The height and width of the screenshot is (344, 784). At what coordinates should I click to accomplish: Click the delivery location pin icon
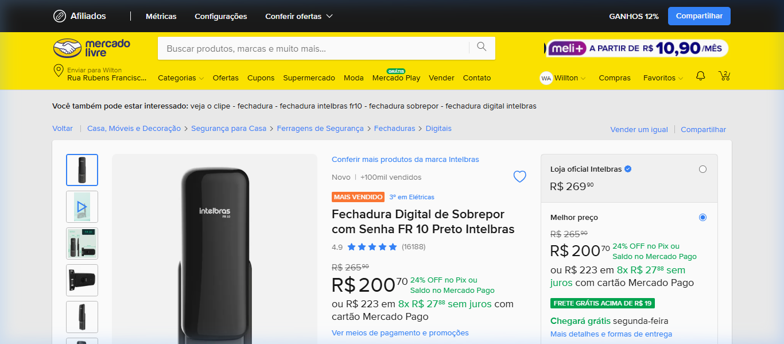click(58, 71)
